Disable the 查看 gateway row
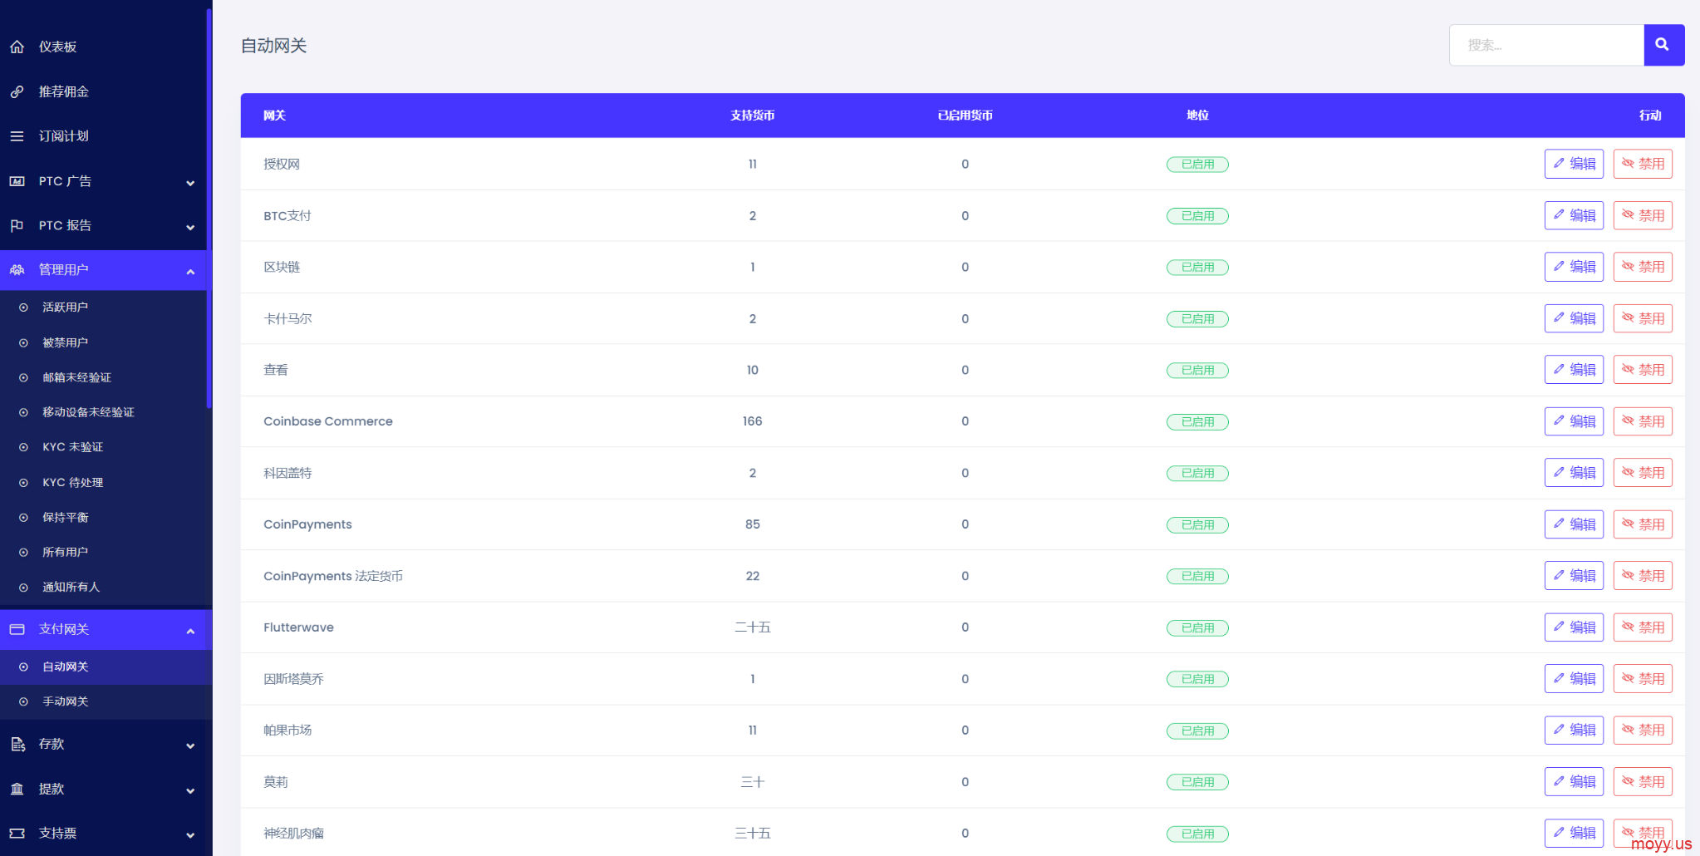This screenshot has height=856, width=1700. pos(1643,370)
